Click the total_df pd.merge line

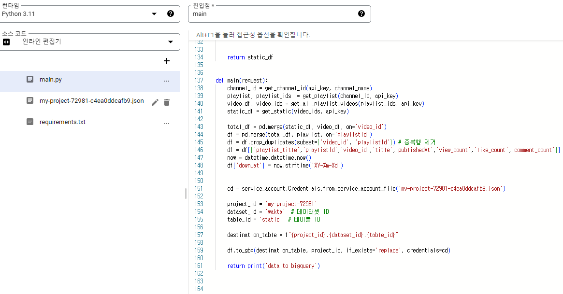(x=307, y=127)
